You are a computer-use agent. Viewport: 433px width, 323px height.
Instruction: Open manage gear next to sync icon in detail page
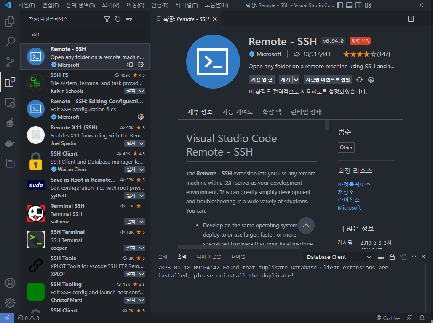[371, 80]
